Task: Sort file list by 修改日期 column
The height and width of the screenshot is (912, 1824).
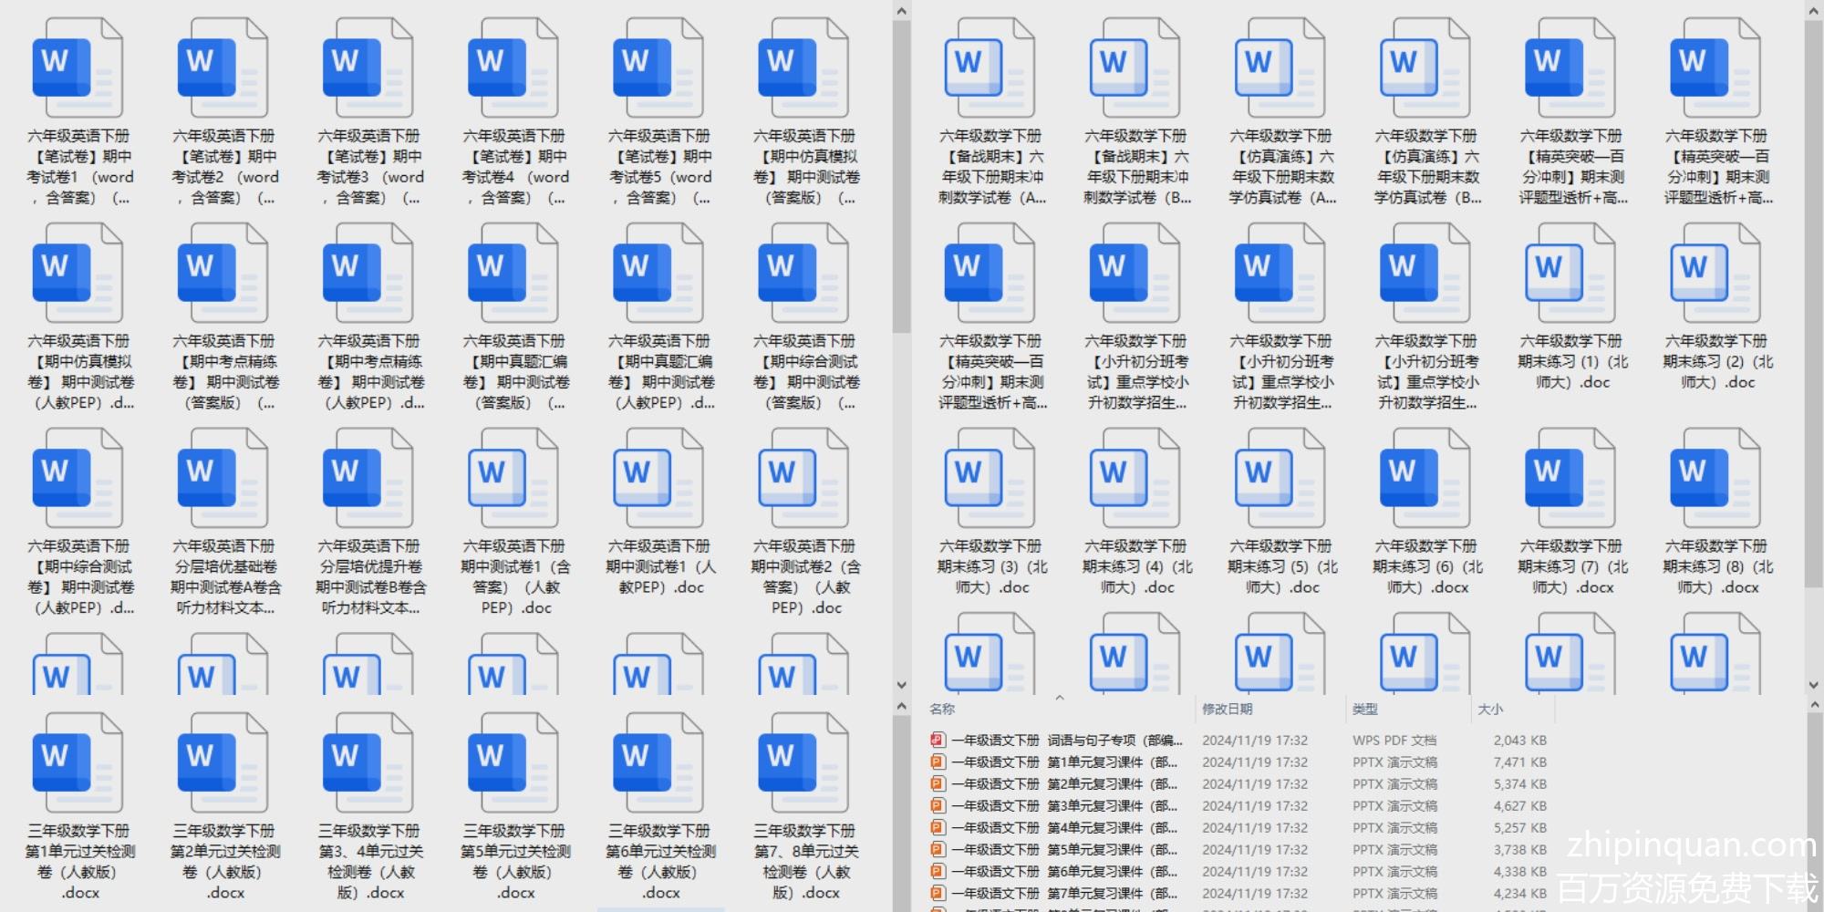Action: (x=1227, y=709)
